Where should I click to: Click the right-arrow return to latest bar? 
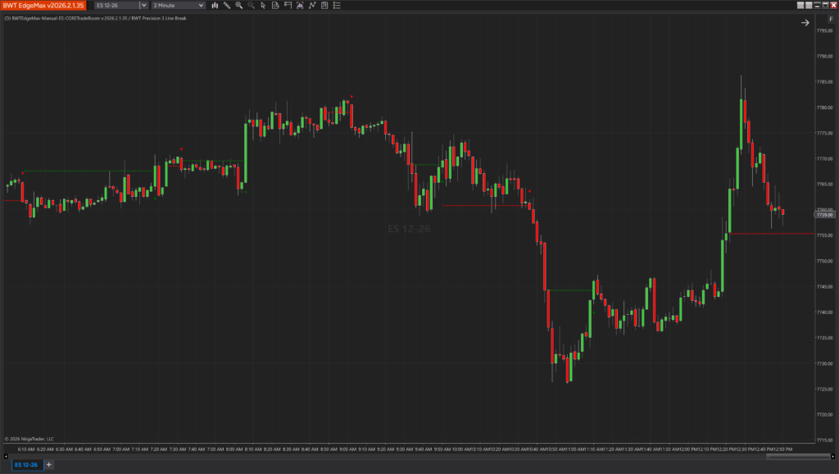coord(805,22)
